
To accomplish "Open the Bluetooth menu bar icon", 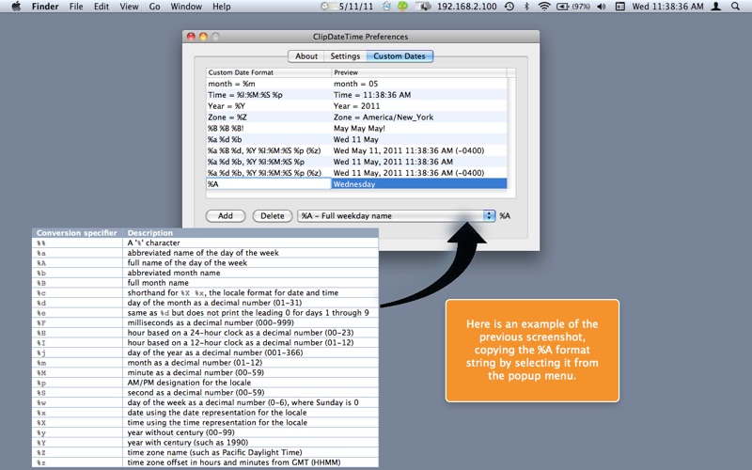I will (x=526, y=7).
